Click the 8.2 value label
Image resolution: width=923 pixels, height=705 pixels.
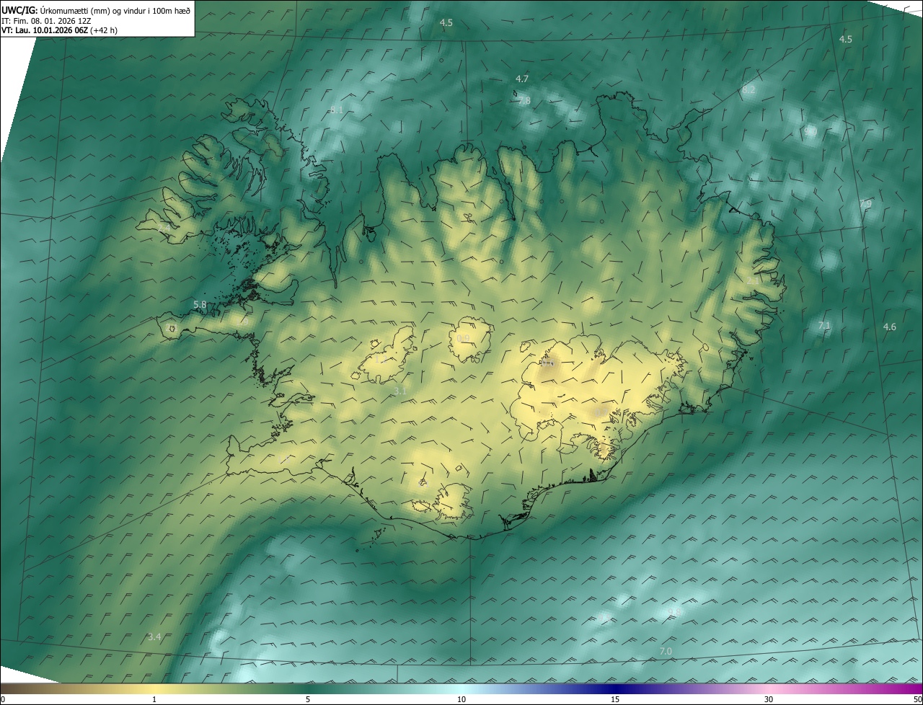point(748,89)
